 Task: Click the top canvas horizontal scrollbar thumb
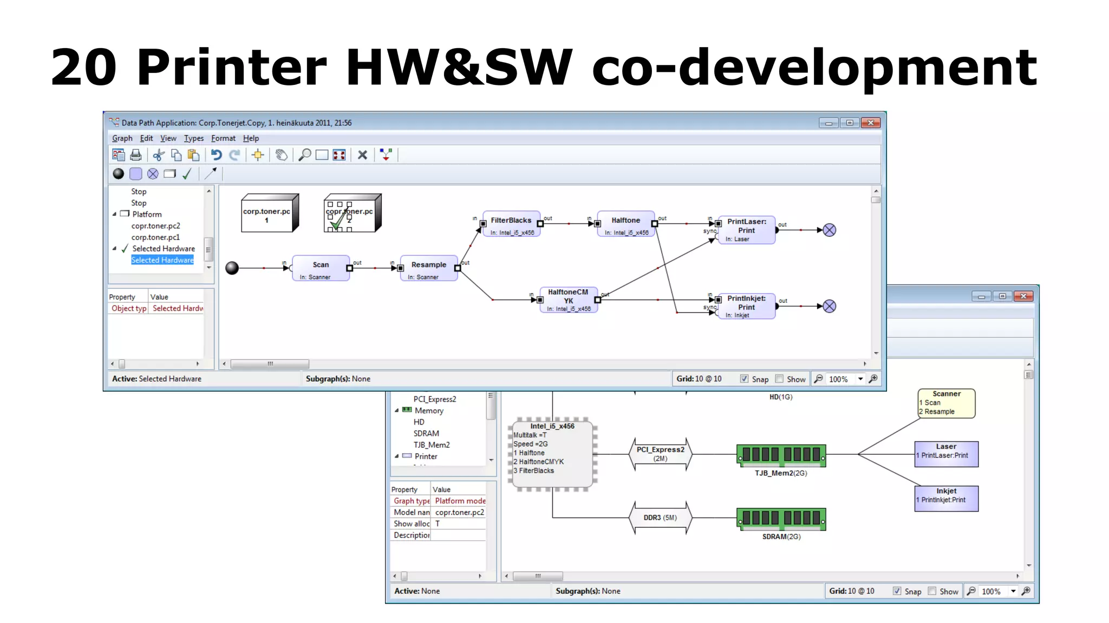click(270, 364)
